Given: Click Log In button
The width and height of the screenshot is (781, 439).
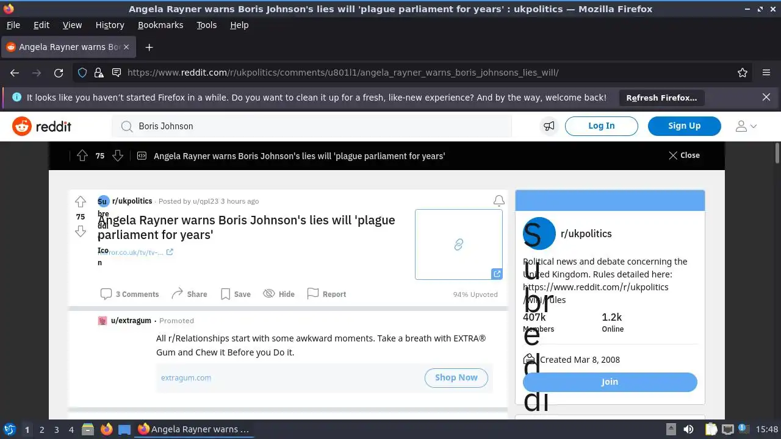Looking at the screenshot, I should 602,126.
